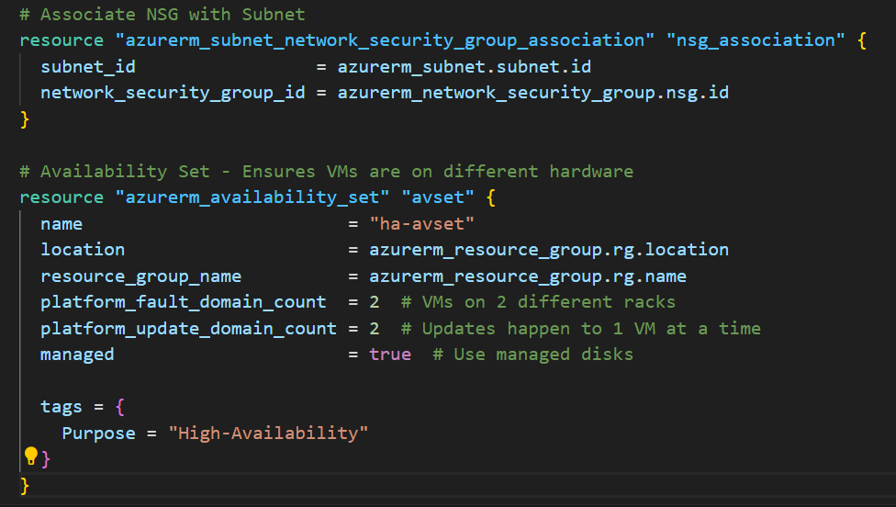
Task: Click azurerm_network_security_group.nsg.id reference
Action: click(x=532, y=93)
